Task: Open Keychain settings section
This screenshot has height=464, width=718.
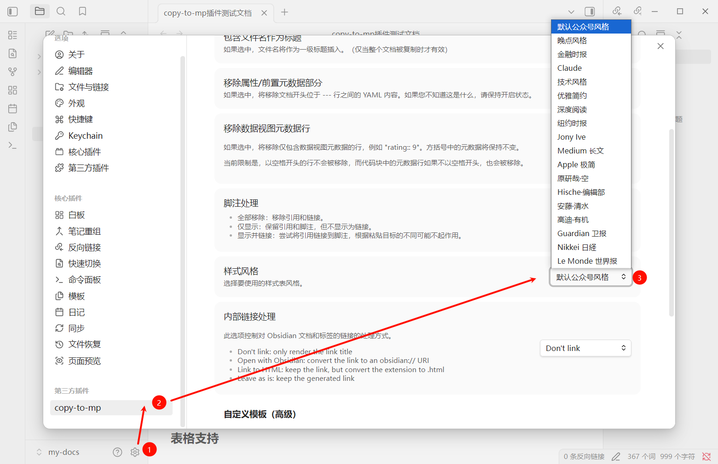Action: pos(84,135)
